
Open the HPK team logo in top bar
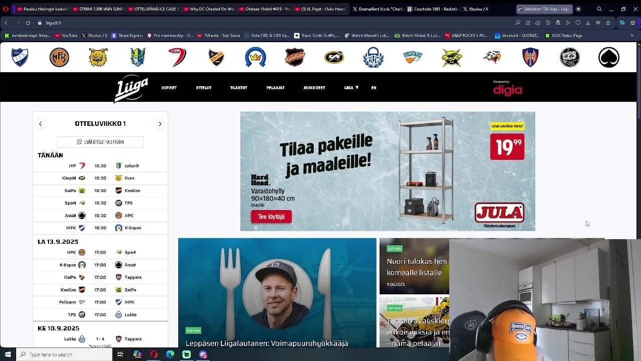59,57
